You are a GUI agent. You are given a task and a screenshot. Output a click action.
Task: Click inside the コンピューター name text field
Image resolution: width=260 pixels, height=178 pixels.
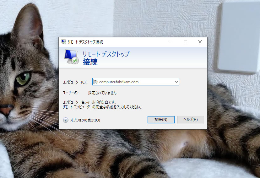point(132,82)
